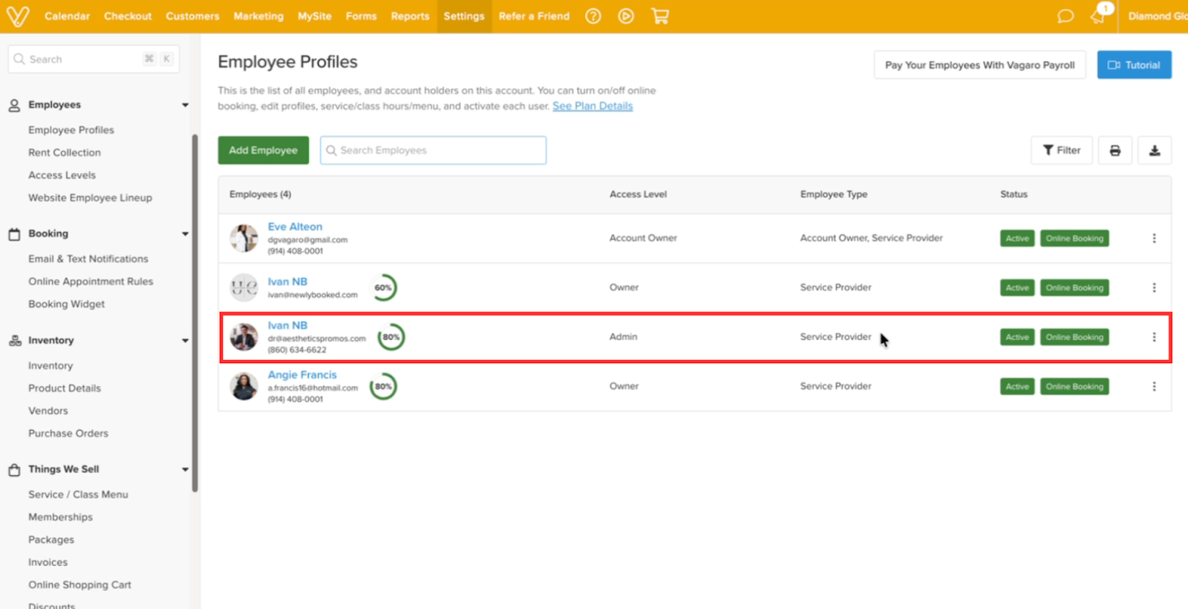
Task: Open the shopping cart icon
Action: [660, 16]
